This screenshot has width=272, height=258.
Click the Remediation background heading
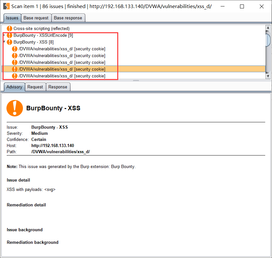tap(33, 243)
